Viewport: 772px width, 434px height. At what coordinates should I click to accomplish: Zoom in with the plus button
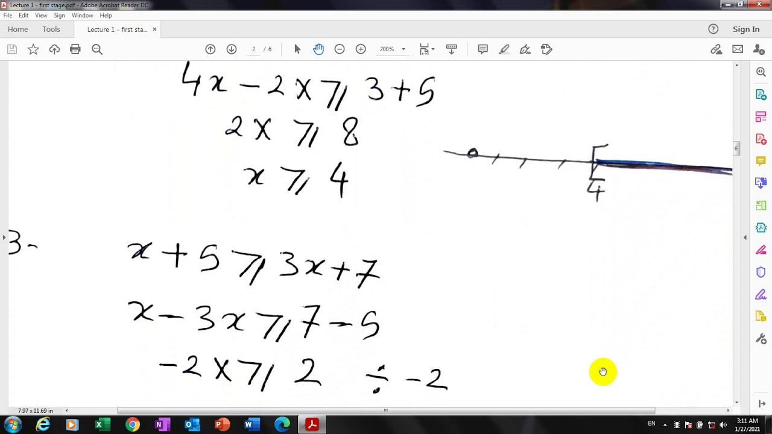[x=361, y=49]
